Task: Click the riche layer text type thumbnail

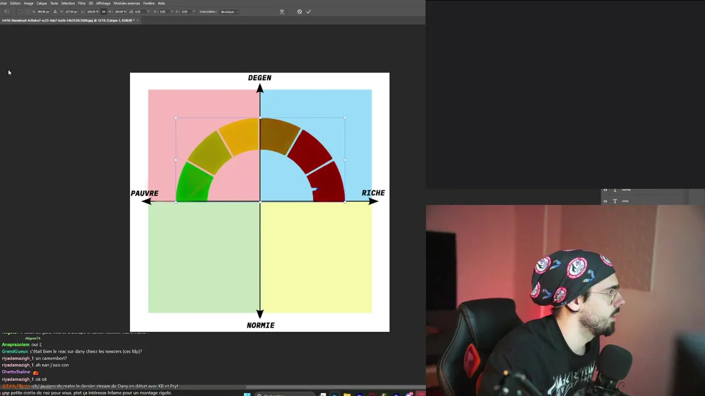Action: [x=615, y=201]
